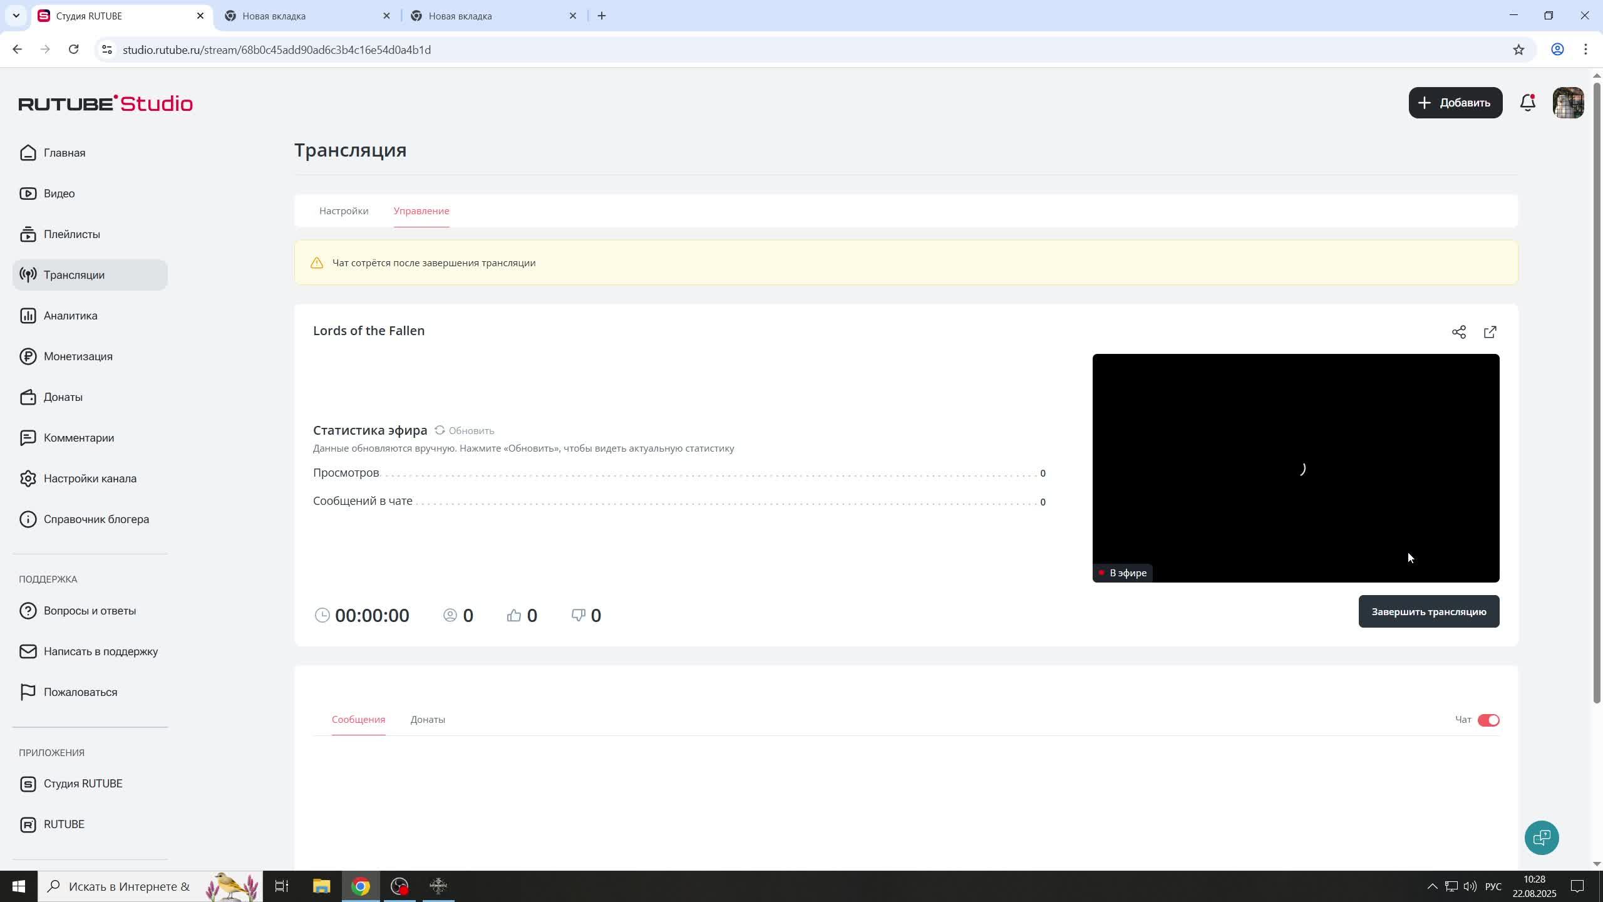
Task: Click the support chat widget icon
Action: coord(1541,837)
